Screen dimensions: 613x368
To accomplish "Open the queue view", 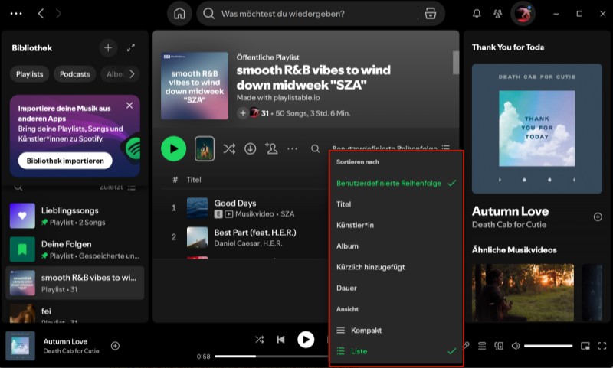I will point(482,346).
